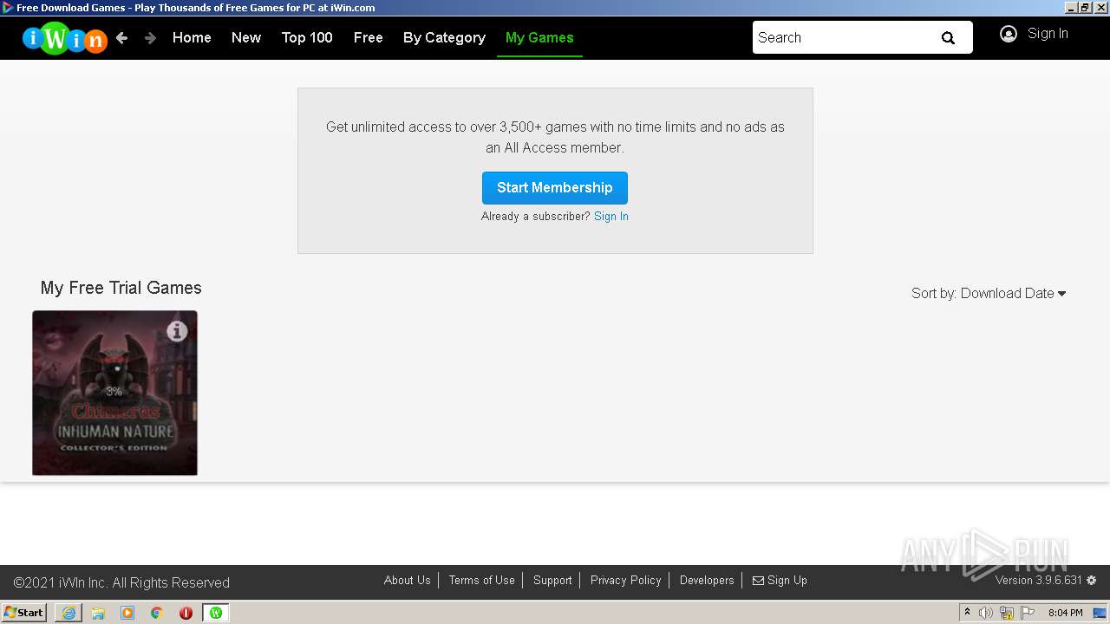Click the envelope Sign Up icon
The width and height of the screenshot is (1110, 624).
pyautogui.click(x=758, y=581)
